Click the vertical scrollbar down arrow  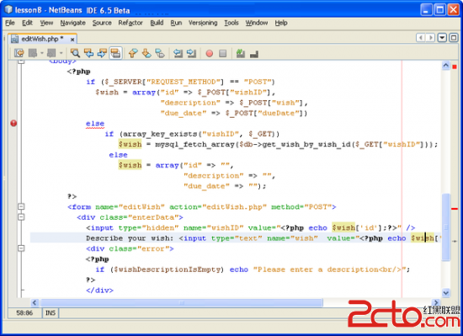click(445, 292)
